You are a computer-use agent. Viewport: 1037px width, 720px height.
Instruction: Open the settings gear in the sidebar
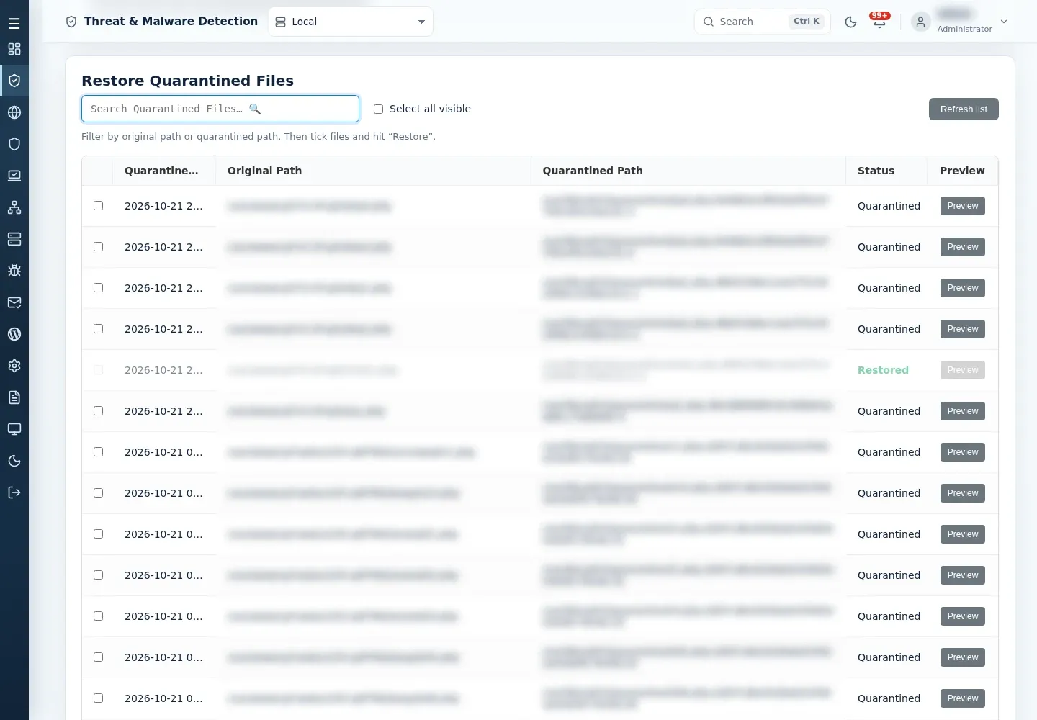(x=14, y=366)
